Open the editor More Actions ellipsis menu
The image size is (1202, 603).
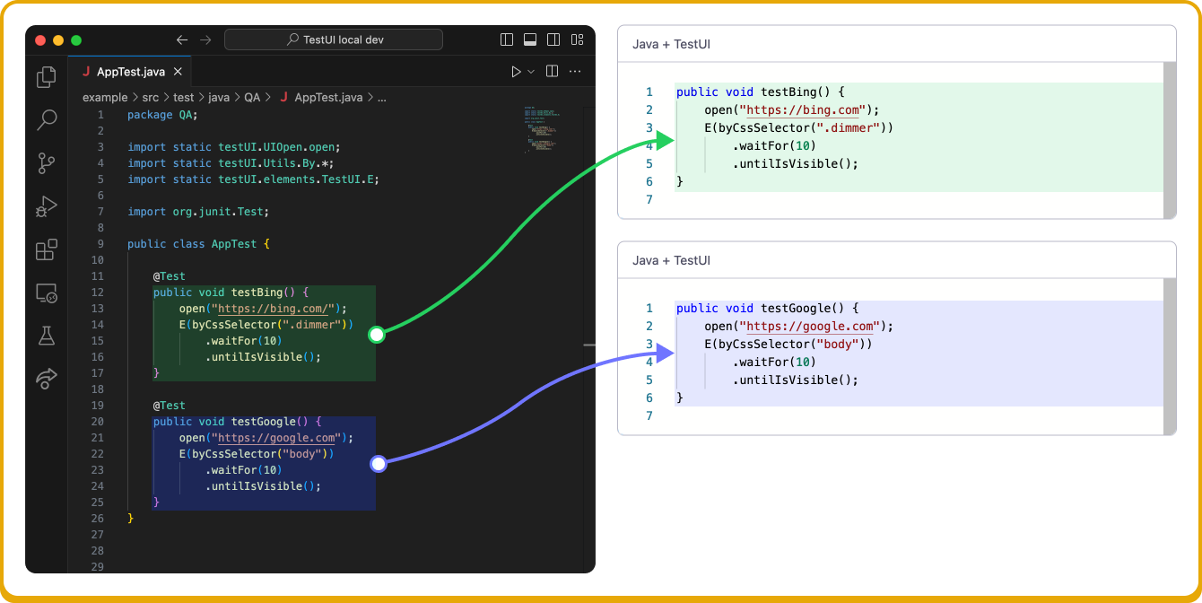(x=575, y=71)
